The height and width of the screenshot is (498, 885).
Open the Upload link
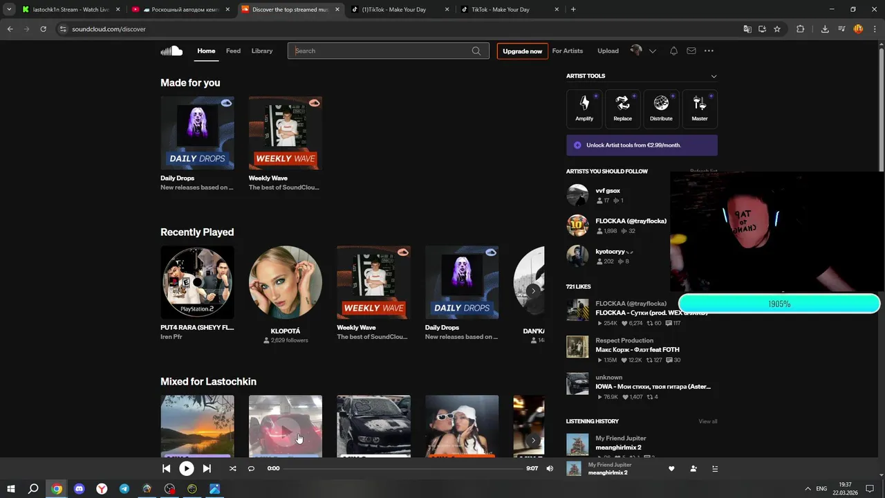click(608, 50)
